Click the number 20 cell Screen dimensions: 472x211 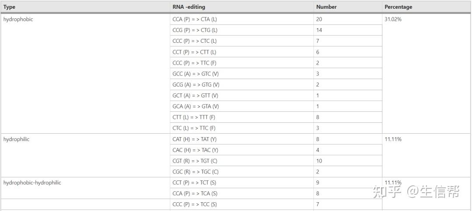pos(319,19)
